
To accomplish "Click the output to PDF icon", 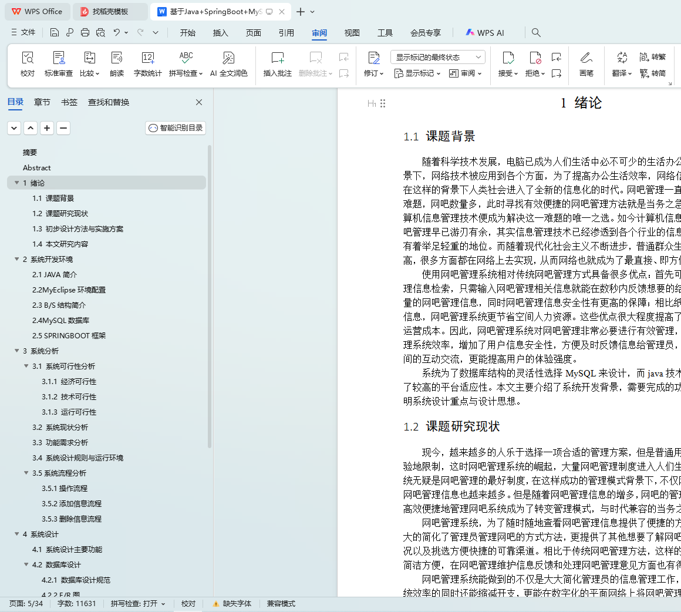I will click(x=69, y=33).
